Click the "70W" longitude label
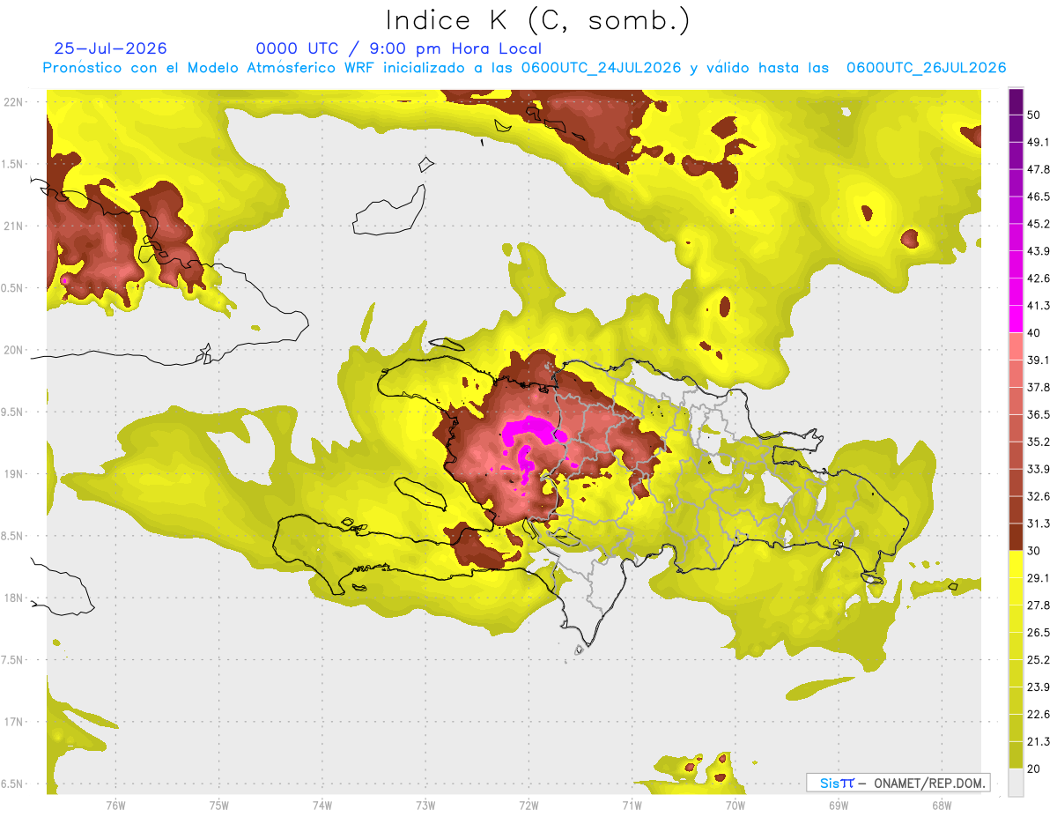Screen dimensions: 1057x817 pyautogui.click(x=735, y=806)
